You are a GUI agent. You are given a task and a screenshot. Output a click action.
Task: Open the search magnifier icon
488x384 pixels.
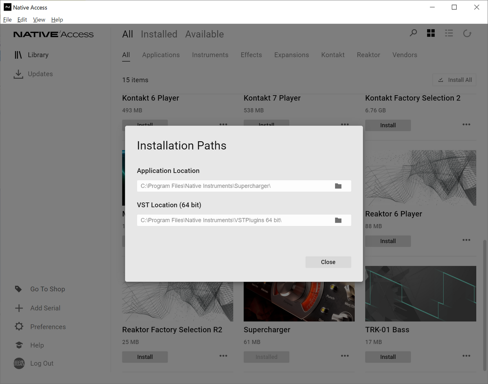(413, 33)
